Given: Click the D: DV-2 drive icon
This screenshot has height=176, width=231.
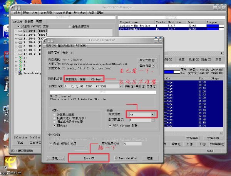Looking at the screenshot, I should click(x=20, y=35).
